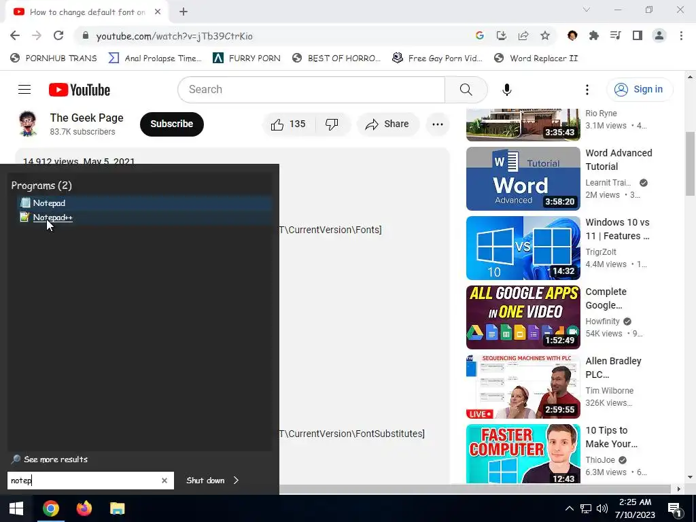Open the Word Replacer II bookmark
Screen dimensions: 696x522
point(536,58)
